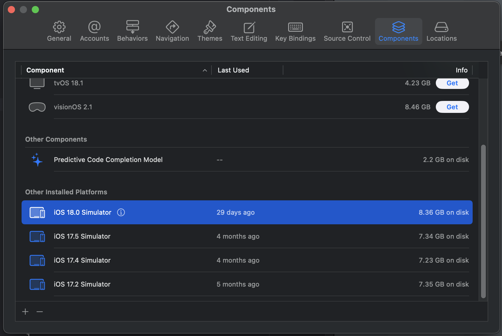Click the 2.2 GB on disk value
Image resolution: width=502 pixels, height=336 pixels.
point(446,160)
